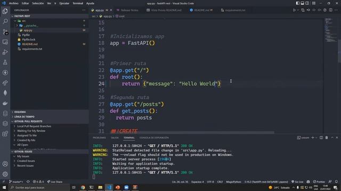Switch to PROBLEMAS panel tab

(100, 138)
